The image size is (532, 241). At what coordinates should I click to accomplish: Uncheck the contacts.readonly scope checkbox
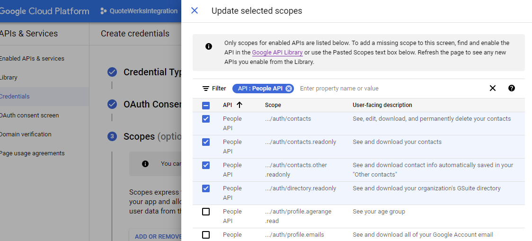206,142
